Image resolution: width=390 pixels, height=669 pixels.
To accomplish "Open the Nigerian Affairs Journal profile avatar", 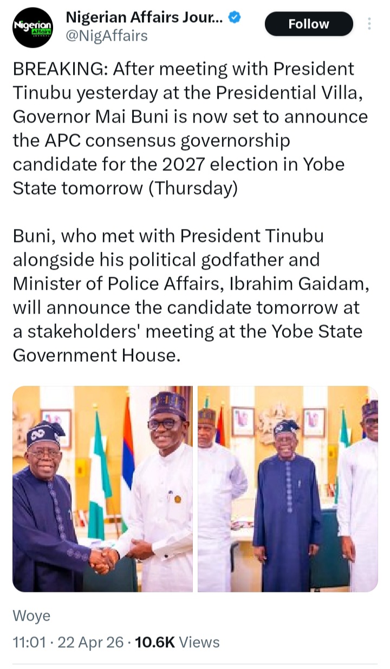I will [x=32, y=26].
